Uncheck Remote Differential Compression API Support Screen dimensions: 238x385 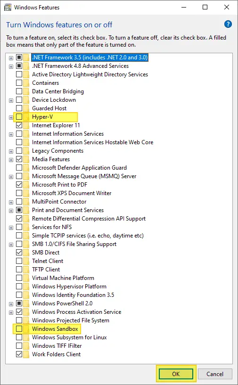pyautogui.click(x=19, y=218)
